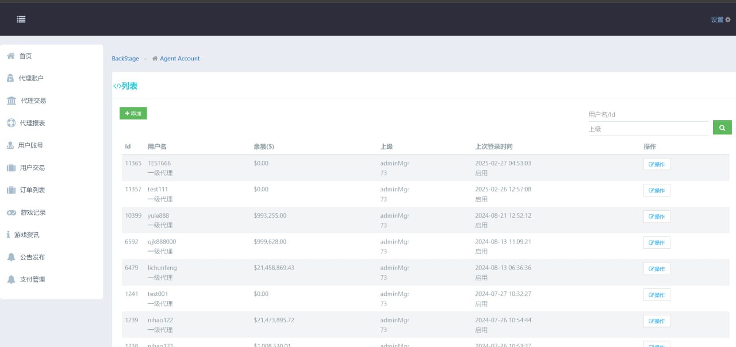Open 用户账号 in the sidebar

click(30, 145)
